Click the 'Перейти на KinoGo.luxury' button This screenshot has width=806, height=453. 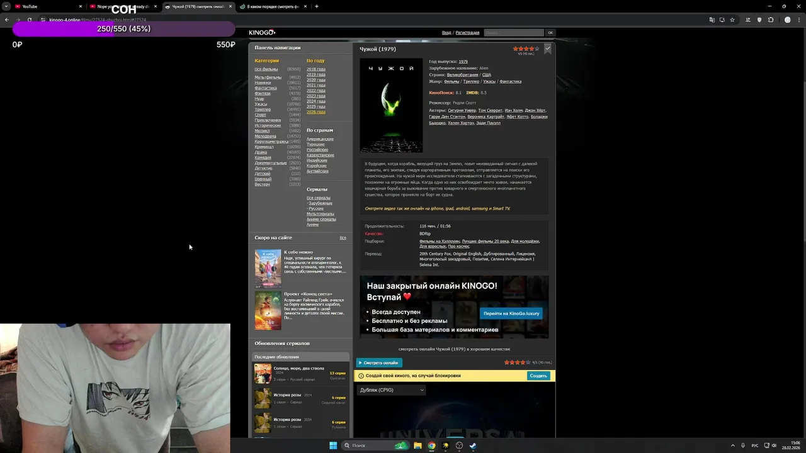[511, 313]
